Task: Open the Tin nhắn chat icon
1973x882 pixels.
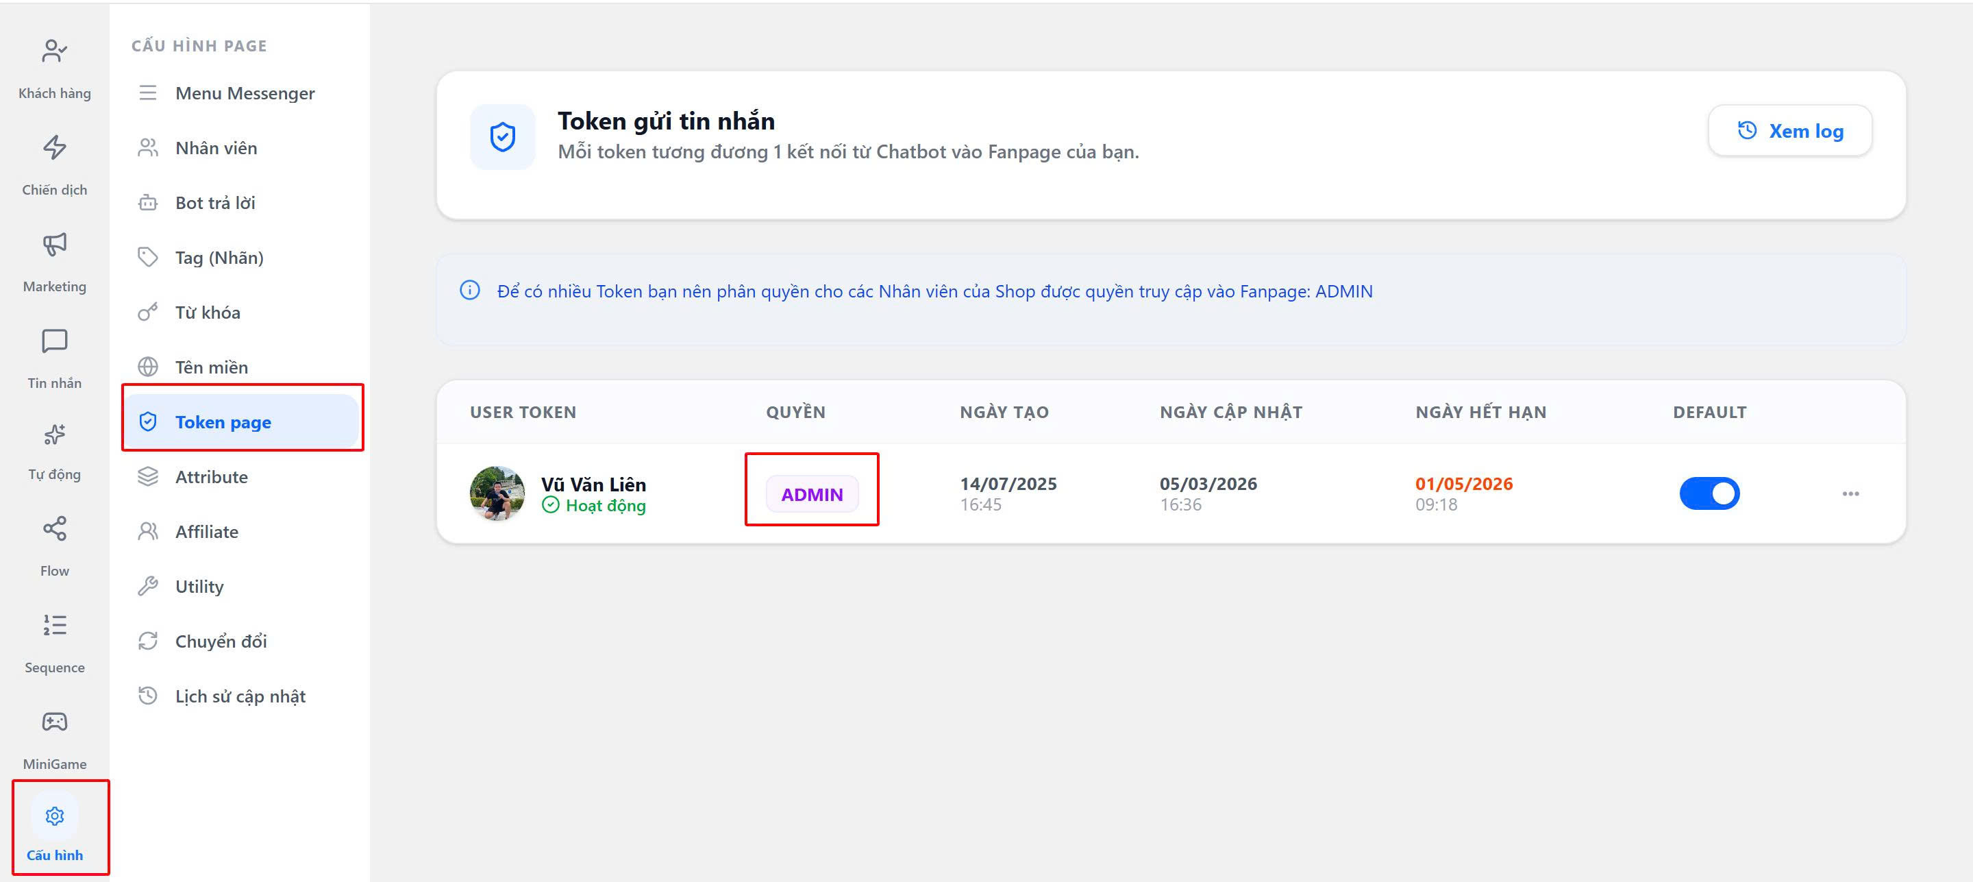Action: pos(54,341)
